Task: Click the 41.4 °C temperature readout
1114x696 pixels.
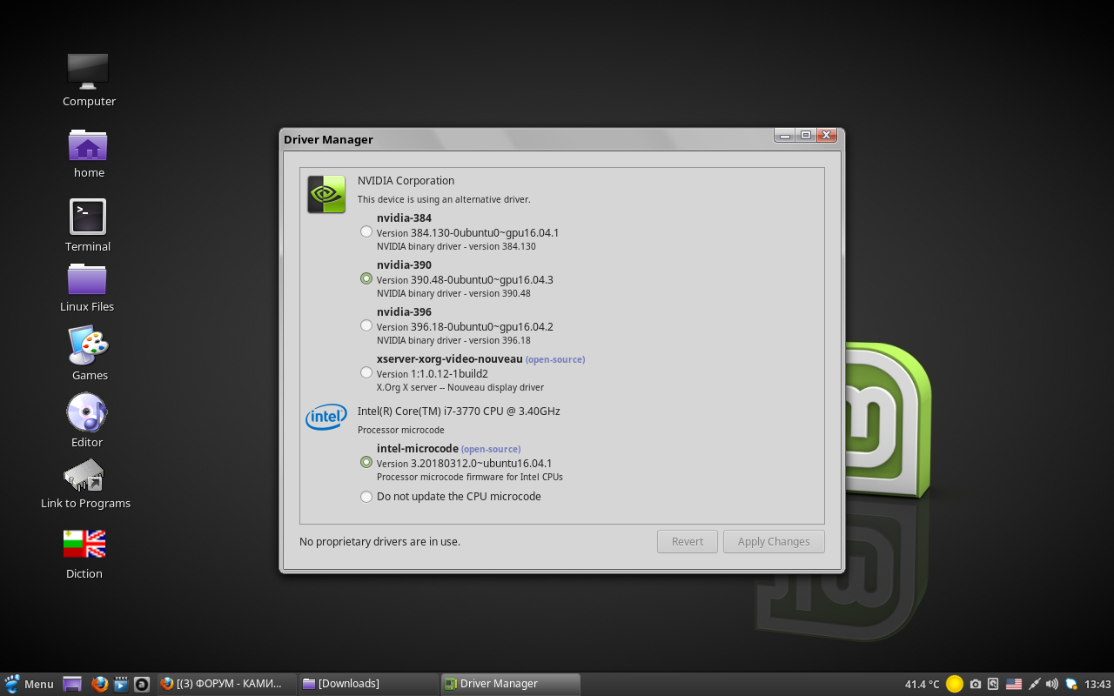Action: 923,684
